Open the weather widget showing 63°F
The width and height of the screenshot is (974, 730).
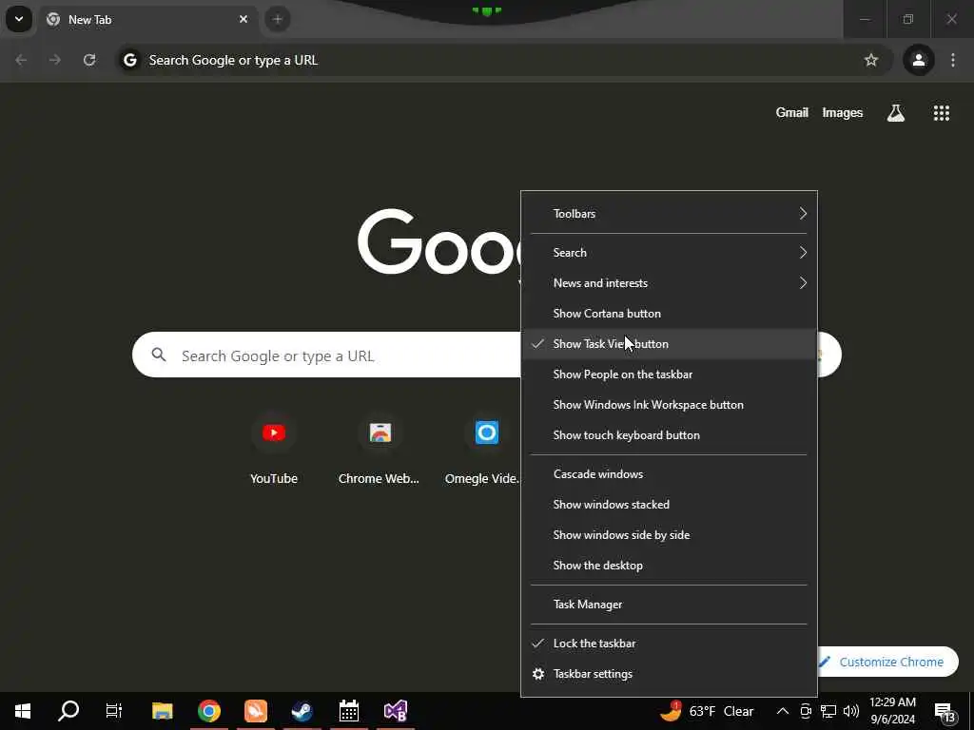[x=707, y=711]
